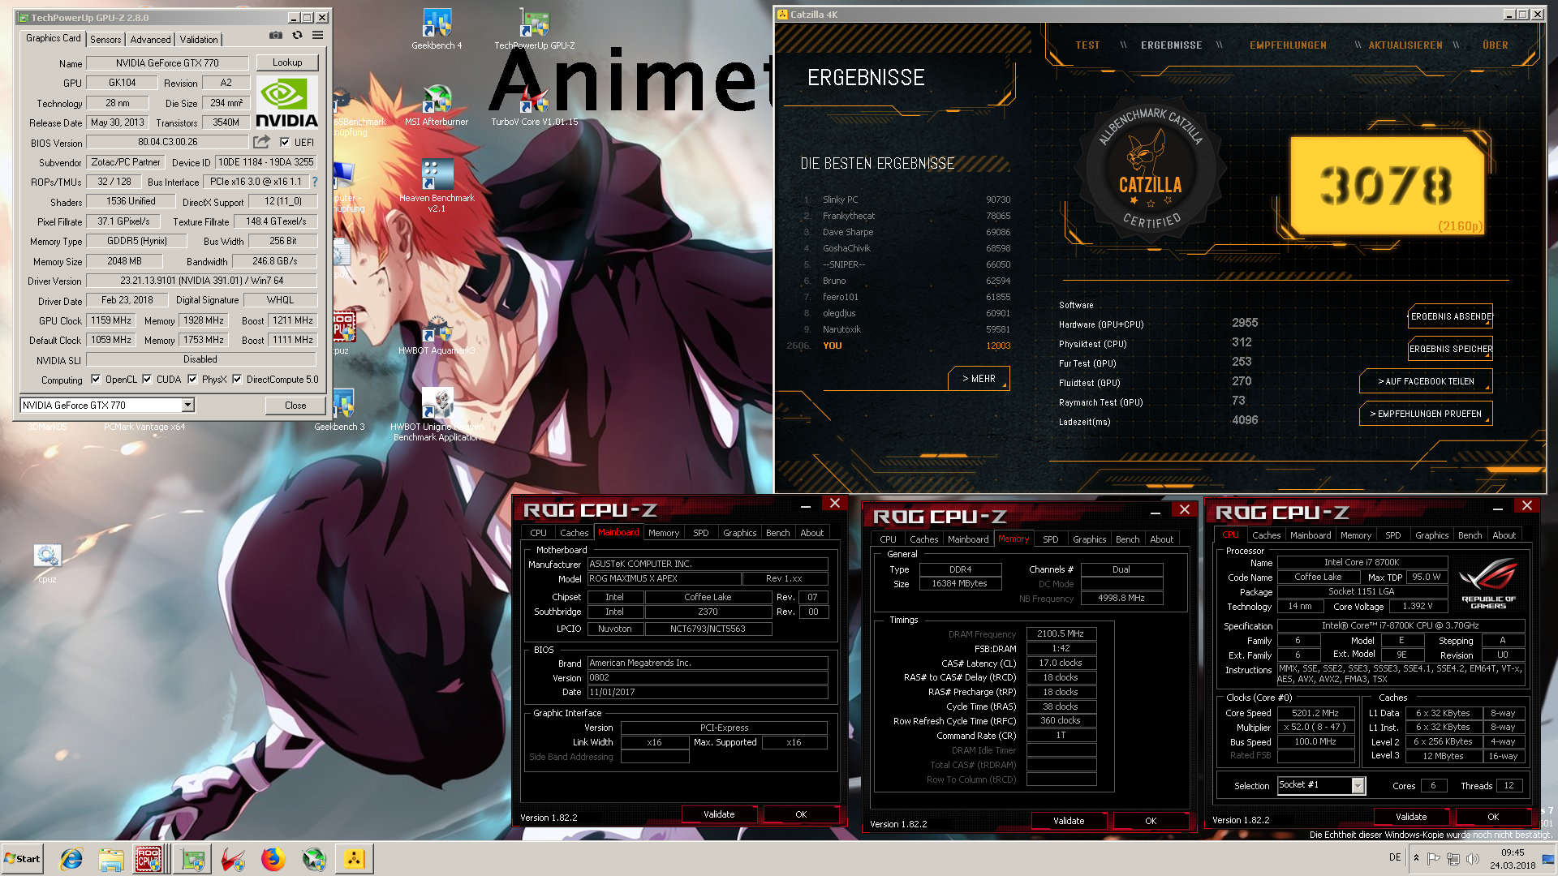Click the Action Center flag tray icon
Image resolution: width=1558 pixels, height=876 pixels.
[x=1434, y=858]
